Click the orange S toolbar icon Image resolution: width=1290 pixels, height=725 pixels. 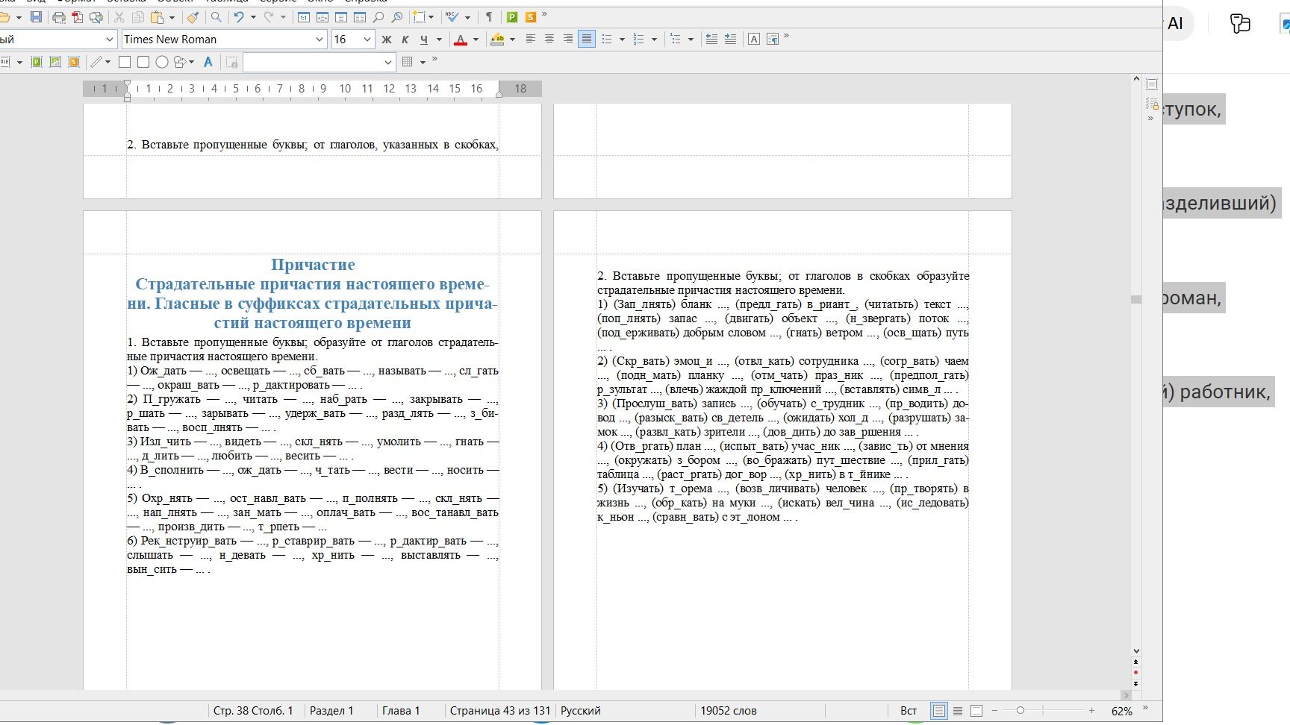[531, 17]
